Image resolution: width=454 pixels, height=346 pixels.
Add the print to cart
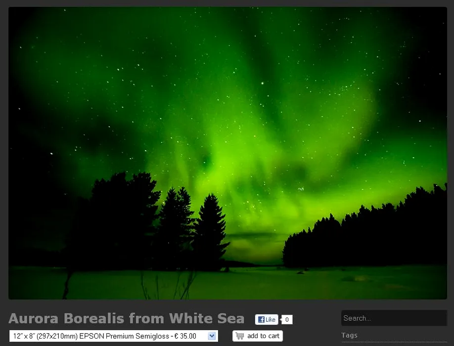[258, 336]
